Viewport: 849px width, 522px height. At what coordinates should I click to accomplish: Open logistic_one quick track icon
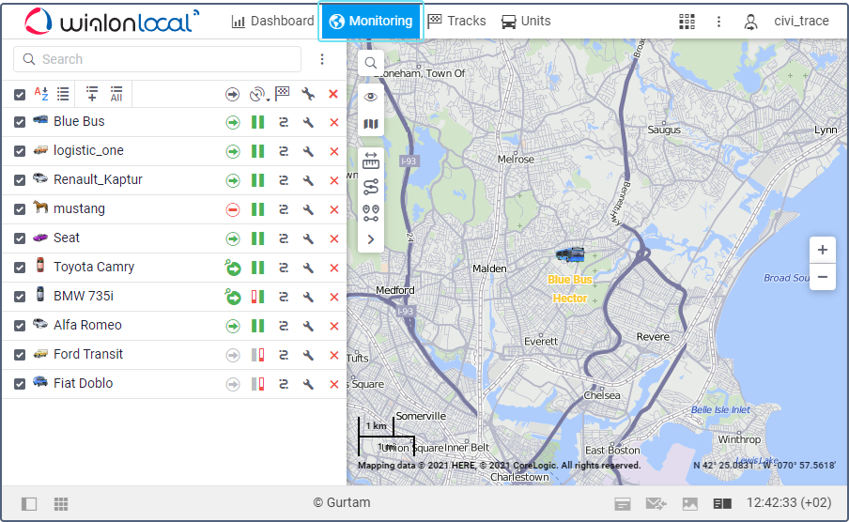pyautogui.click(x=284, y=151)
